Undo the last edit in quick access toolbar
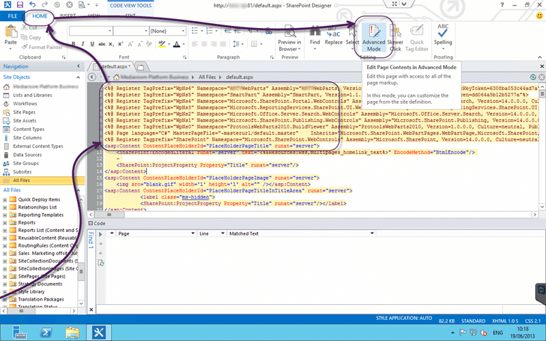Screen dimensions: 546x341 (32, 5)
